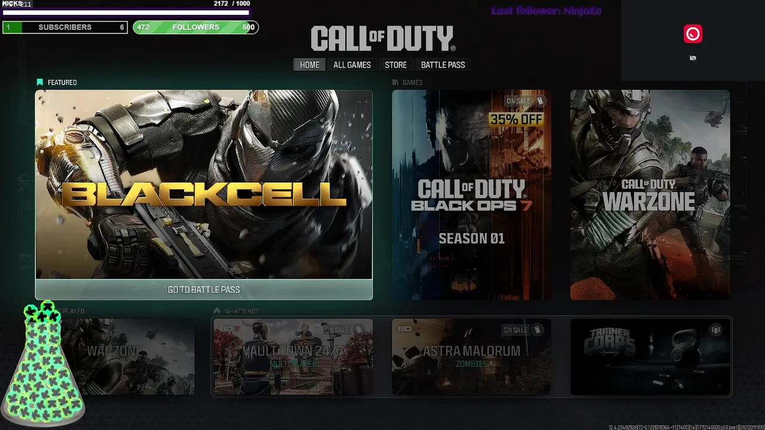765x430 pixels.
Task: Click the ON SALE label on Astra Malorum
Action: pos(515,330)
